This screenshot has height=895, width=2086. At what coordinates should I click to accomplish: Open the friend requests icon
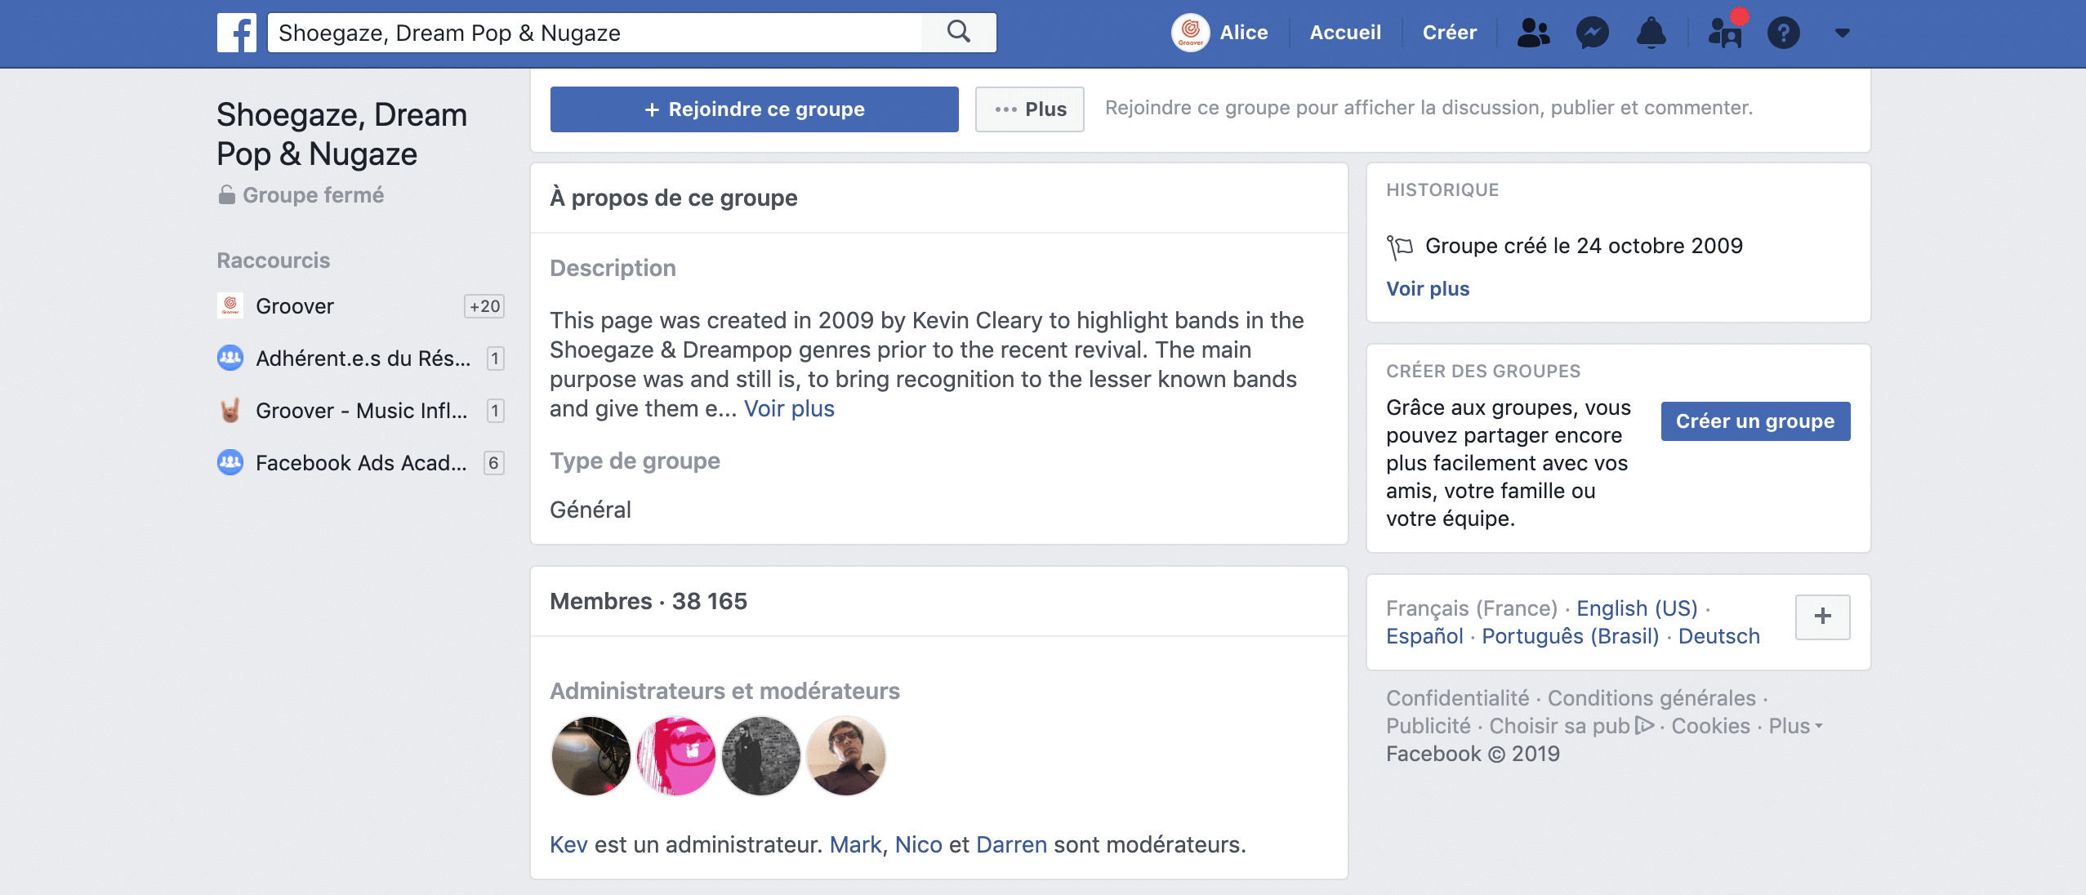[x=1533, y=33]
